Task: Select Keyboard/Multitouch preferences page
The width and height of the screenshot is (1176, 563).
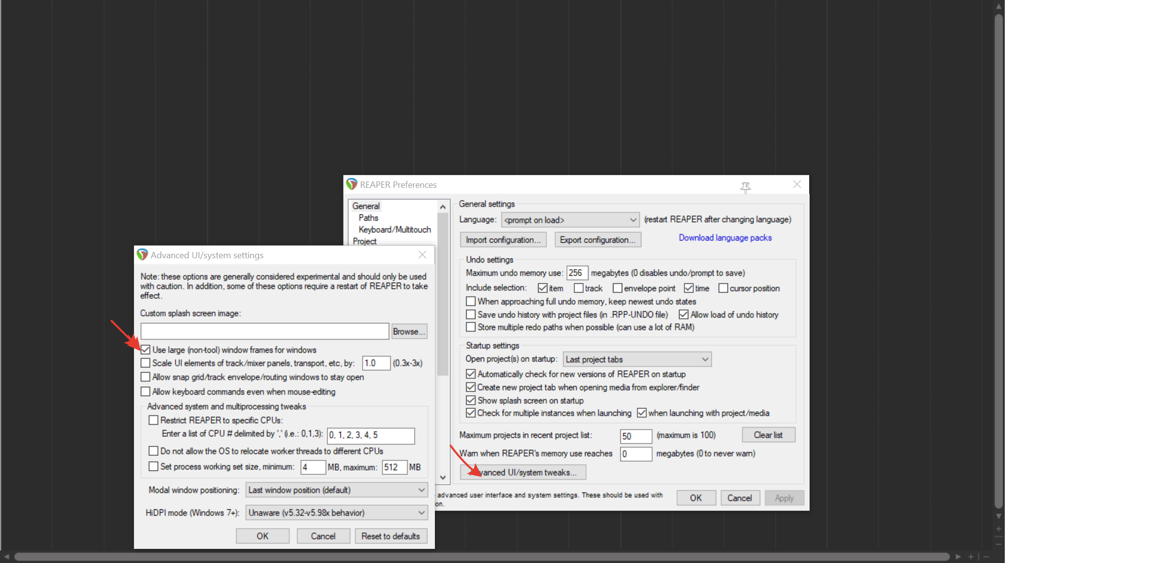Action: click(394, 229)
